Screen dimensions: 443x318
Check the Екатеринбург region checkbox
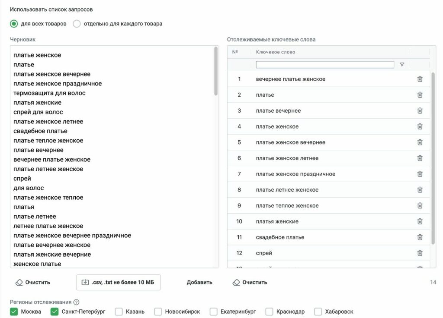213,311
